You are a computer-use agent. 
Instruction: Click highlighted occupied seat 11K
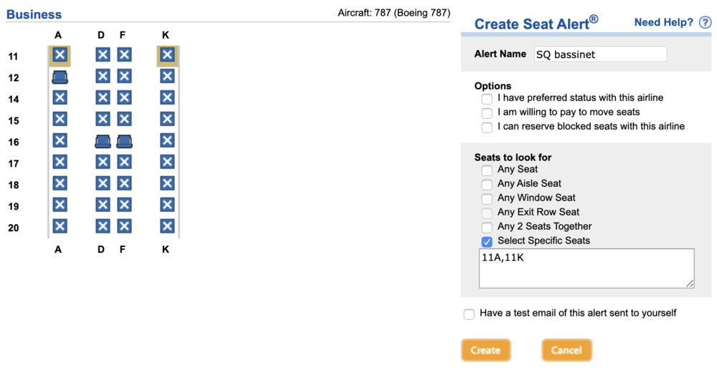click(x=167, y=55)
